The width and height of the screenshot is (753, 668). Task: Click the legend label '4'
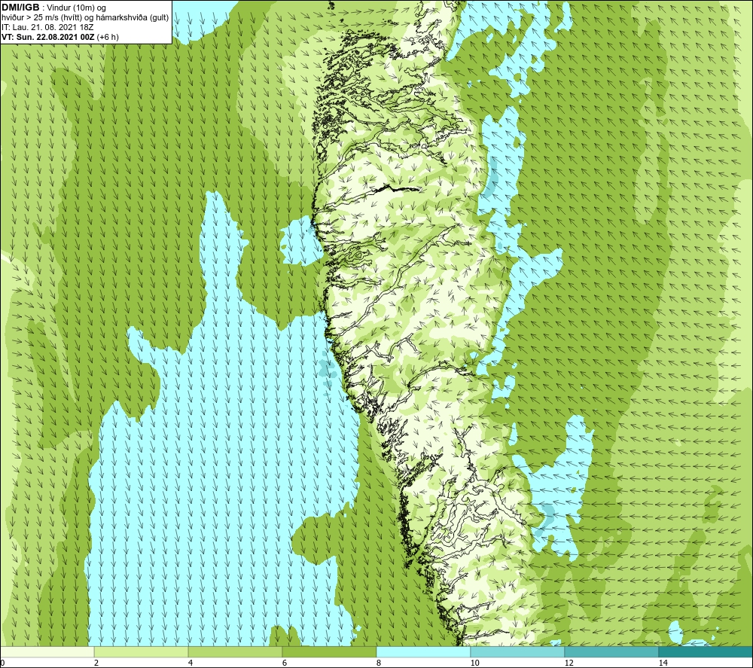pos(191,663)
